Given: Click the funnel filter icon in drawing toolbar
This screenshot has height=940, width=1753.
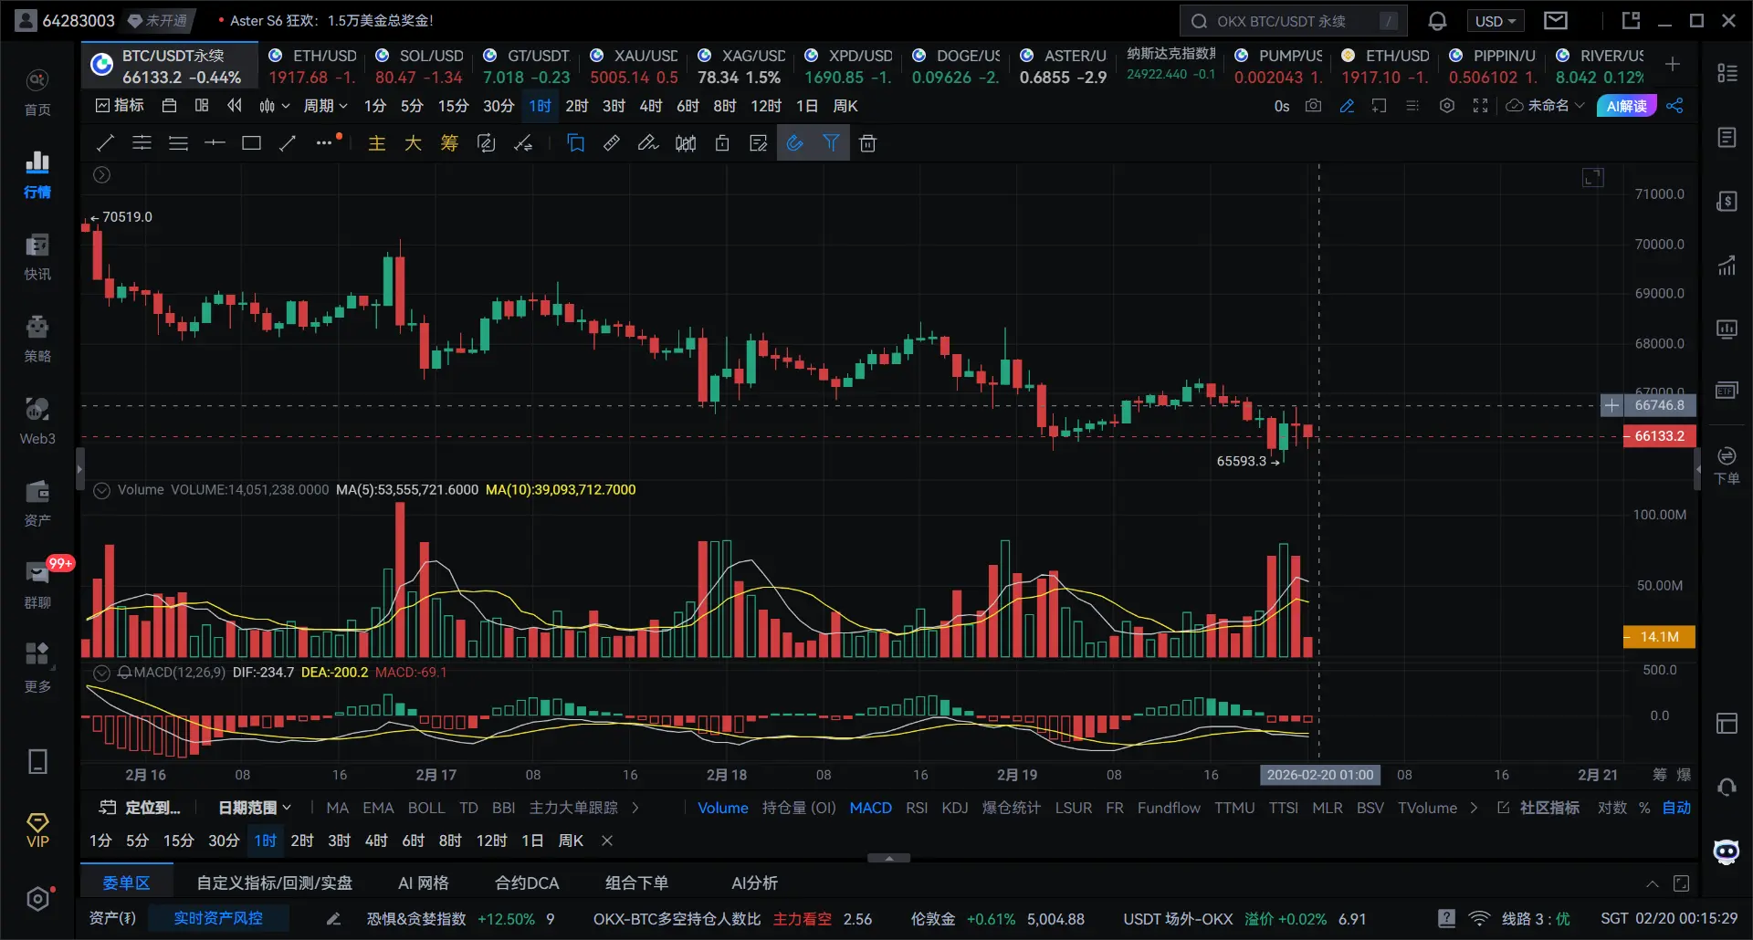Looking at the screenshot, I should pyautogui.click(x=831, y=142).
